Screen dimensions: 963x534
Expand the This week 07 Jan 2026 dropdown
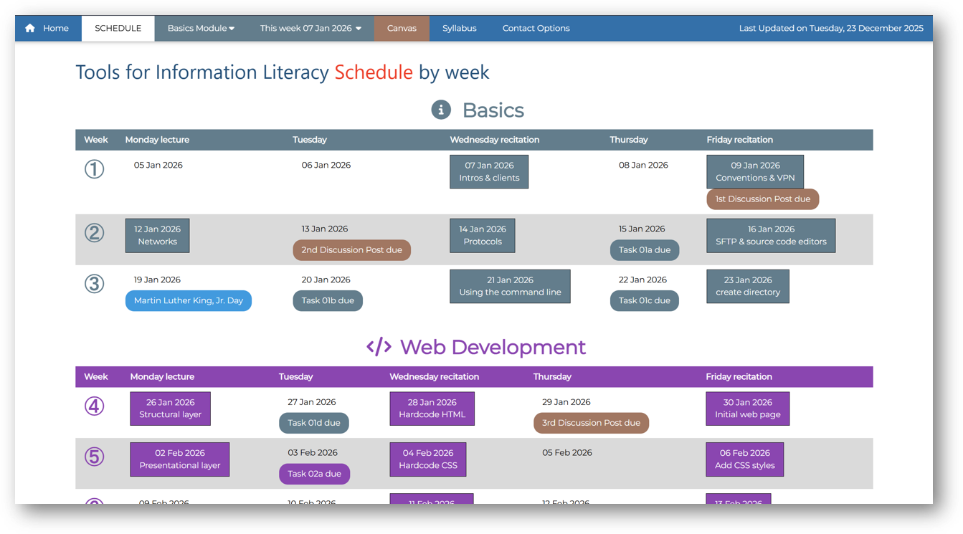(x=310, y=28)
